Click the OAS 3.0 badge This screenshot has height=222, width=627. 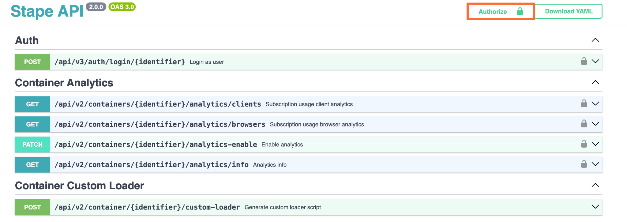point(122,7)
